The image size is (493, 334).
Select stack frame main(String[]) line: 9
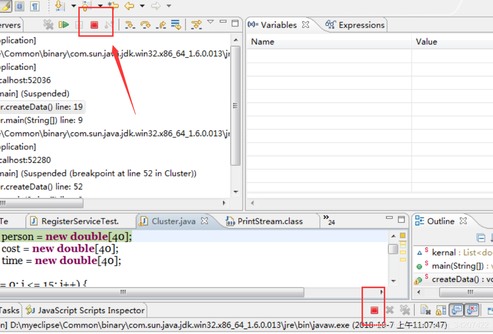[x=41, y=120]
